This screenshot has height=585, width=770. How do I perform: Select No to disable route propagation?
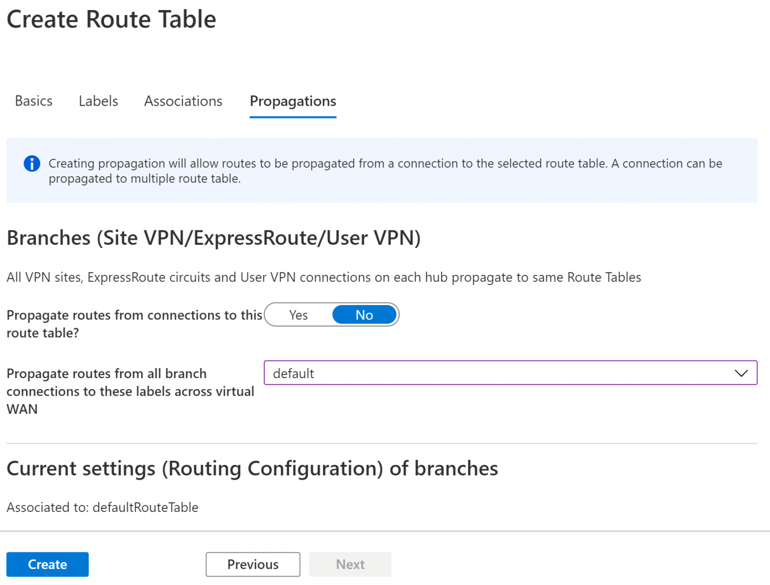(364, 315)
